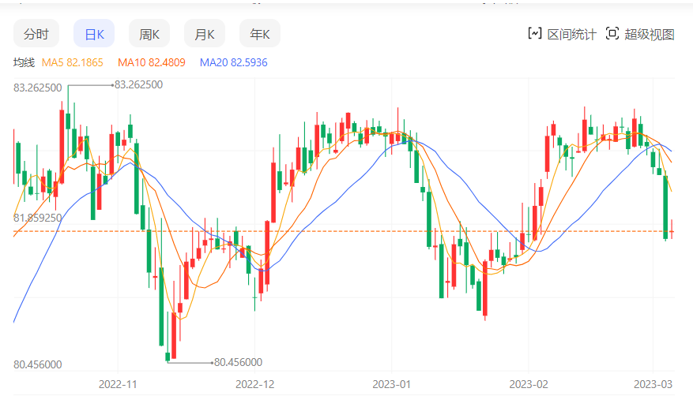Select the 2022-11 date axis marker
Image resolution: width=693 pixels, height=407 pixels.
pyautogui.click(x=118, y=384)
